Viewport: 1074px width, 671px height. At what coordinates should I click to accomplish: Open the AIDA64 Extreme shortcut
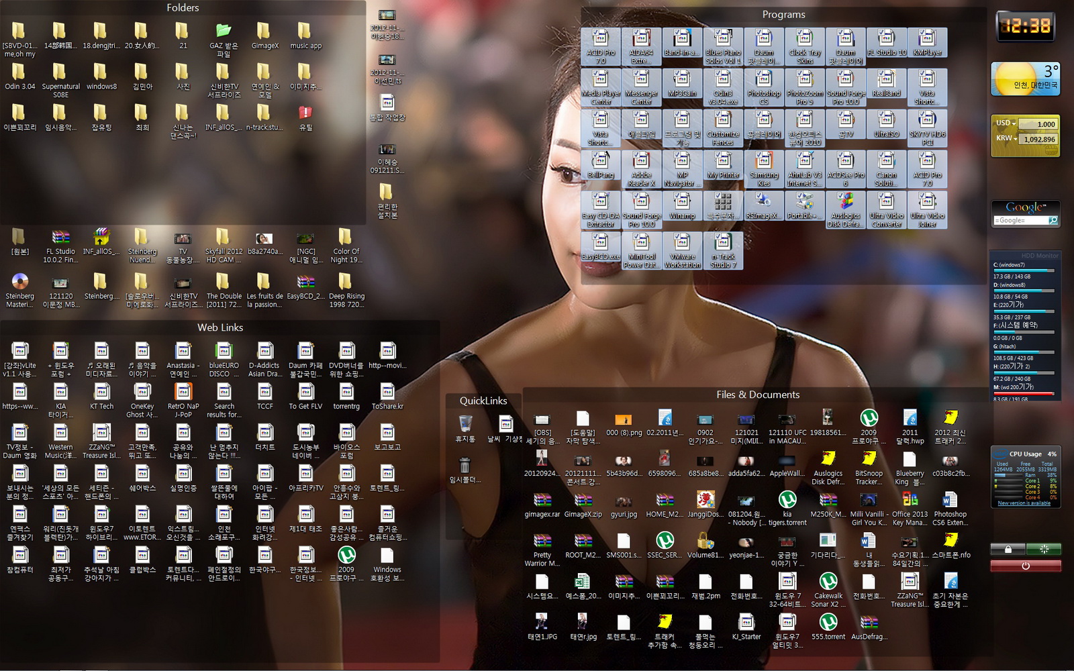coord(641,46)
